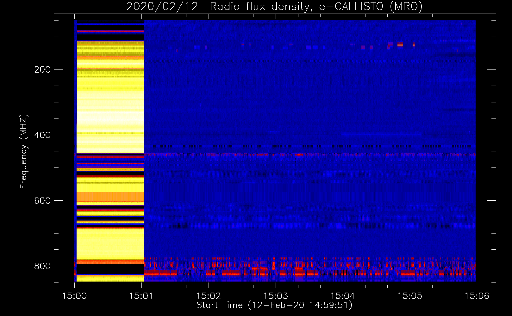Click the 15:05 time tick label

click(x=410, y=296)
